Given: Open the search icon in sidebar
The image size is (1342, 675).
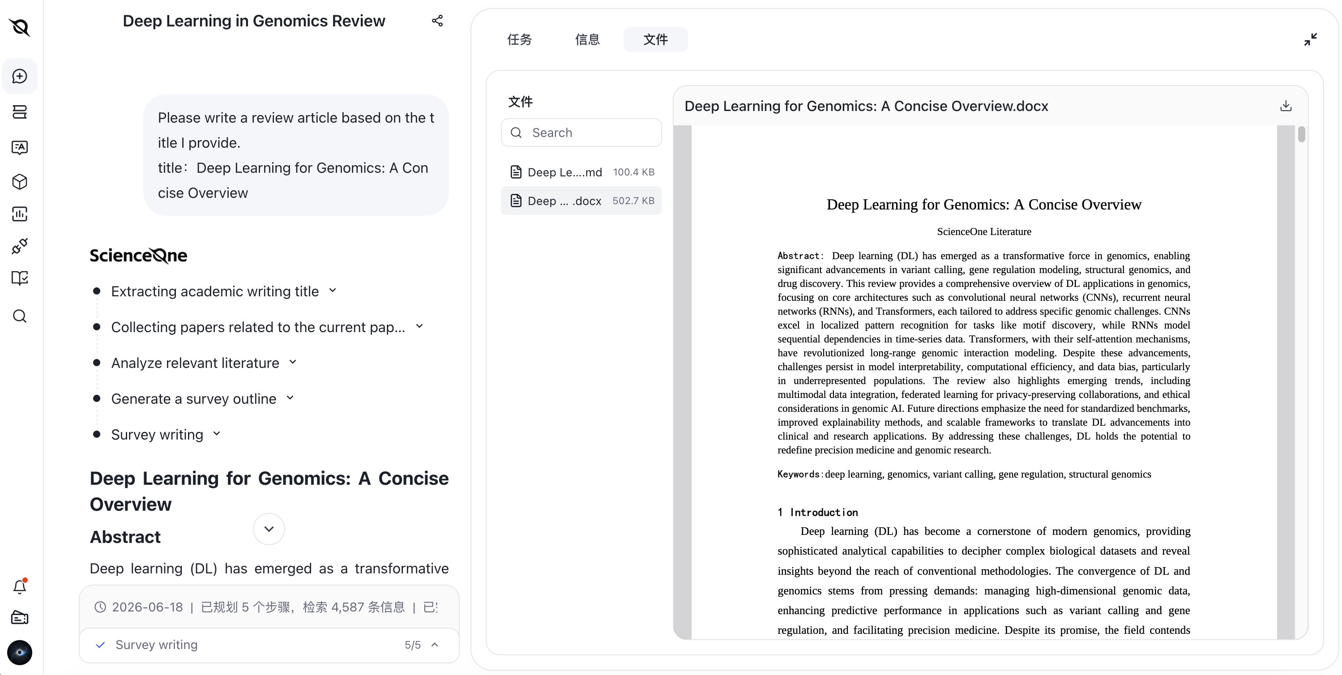Looking at the screenshot, I should pos(20,316).
